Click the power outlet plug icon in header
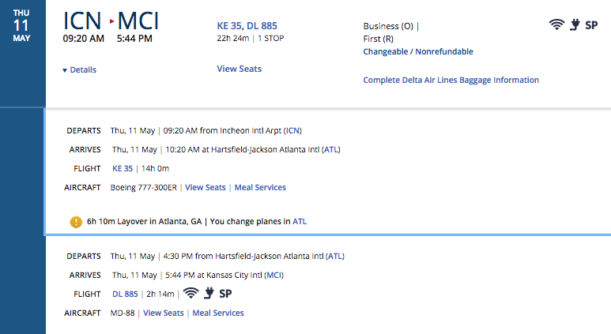This screenshot has width=611, height=334. [x=575, y=25]
